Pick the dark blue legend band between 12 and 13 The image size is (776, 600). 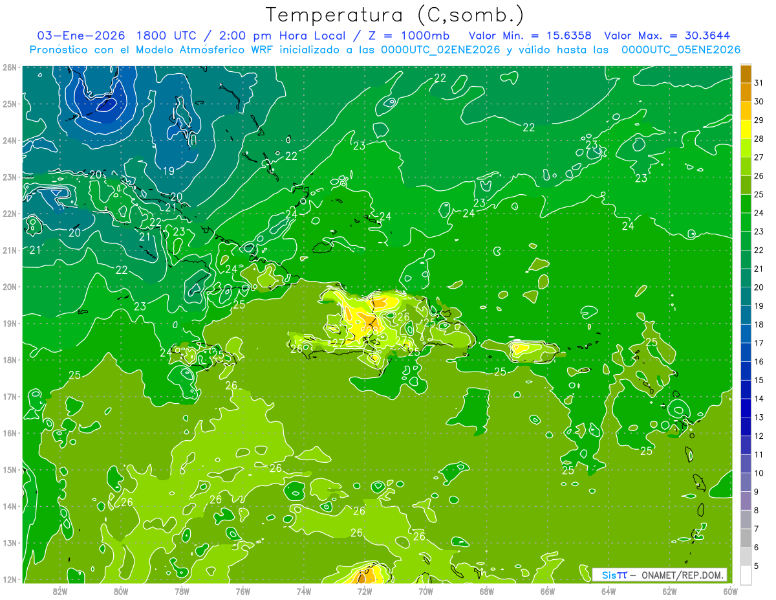[x=746, y=427]
